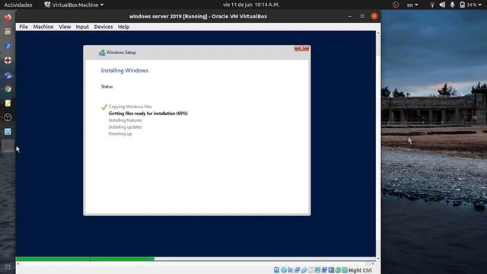Click the horizontal scrollbar left arrow
This screenshot has height=274, width=487.
pyautogui.click(x=18, y=264)
